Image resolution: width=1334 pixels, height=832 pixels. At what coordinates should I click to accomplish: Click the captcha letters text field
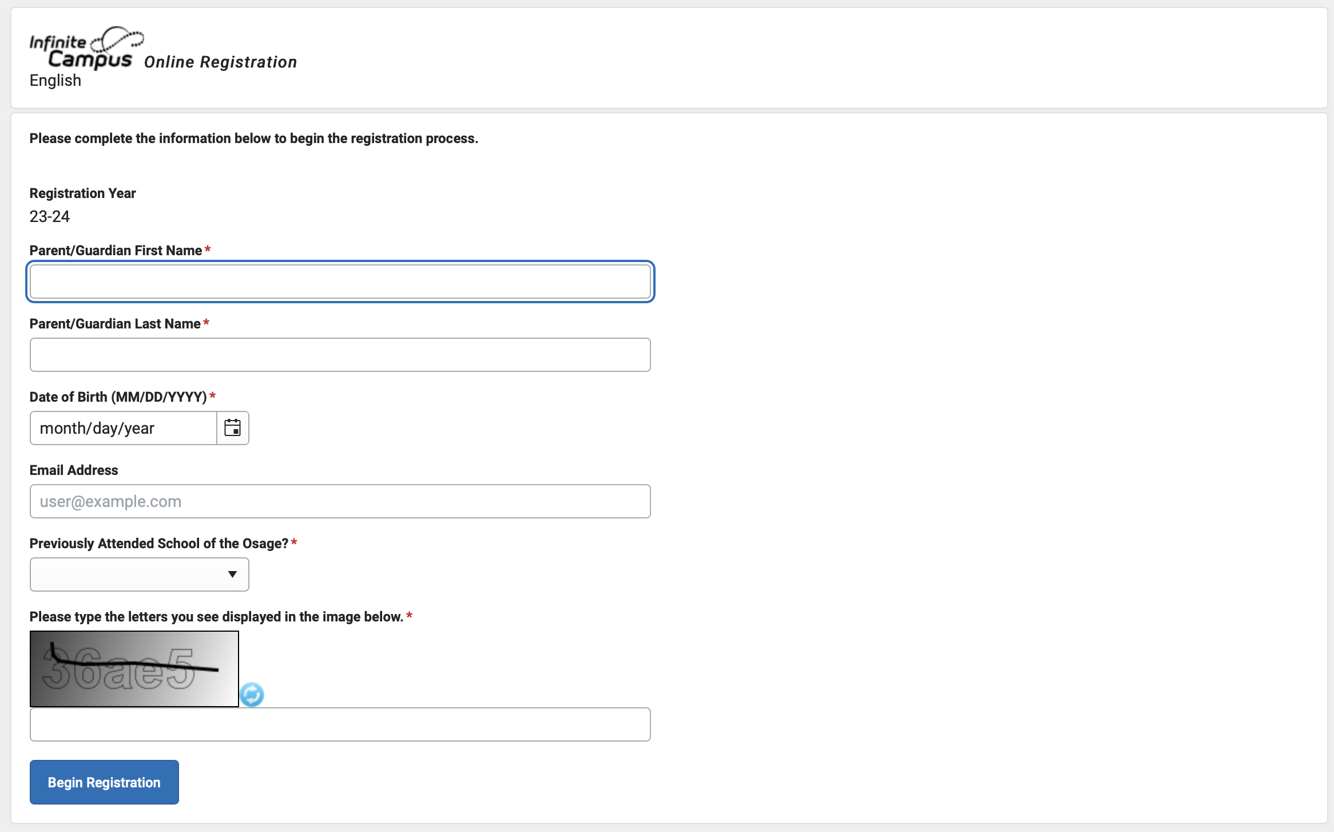coord(340,724)
